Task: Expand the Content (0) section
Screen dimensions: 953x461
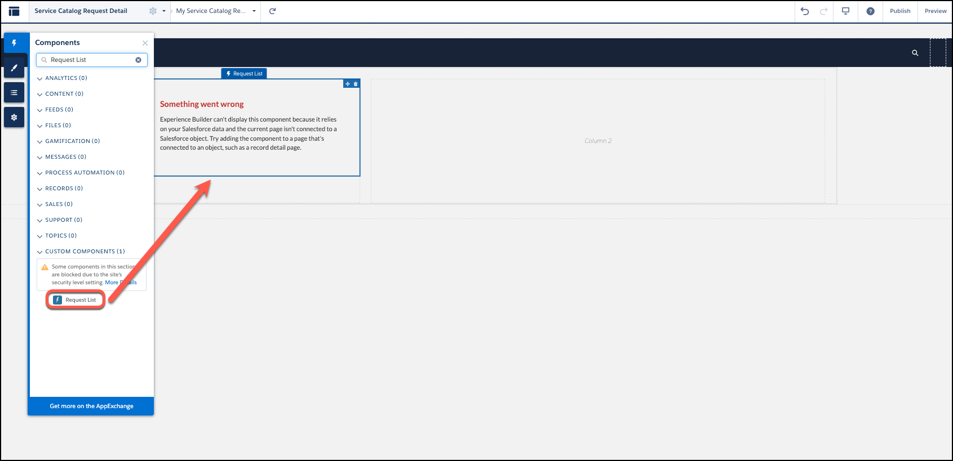Action: [x=60, y=94]
